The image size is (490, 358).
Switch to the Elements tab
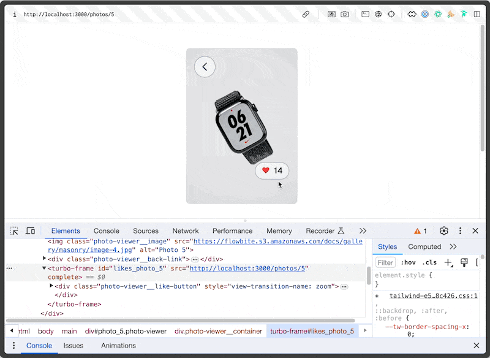[66, 230]
